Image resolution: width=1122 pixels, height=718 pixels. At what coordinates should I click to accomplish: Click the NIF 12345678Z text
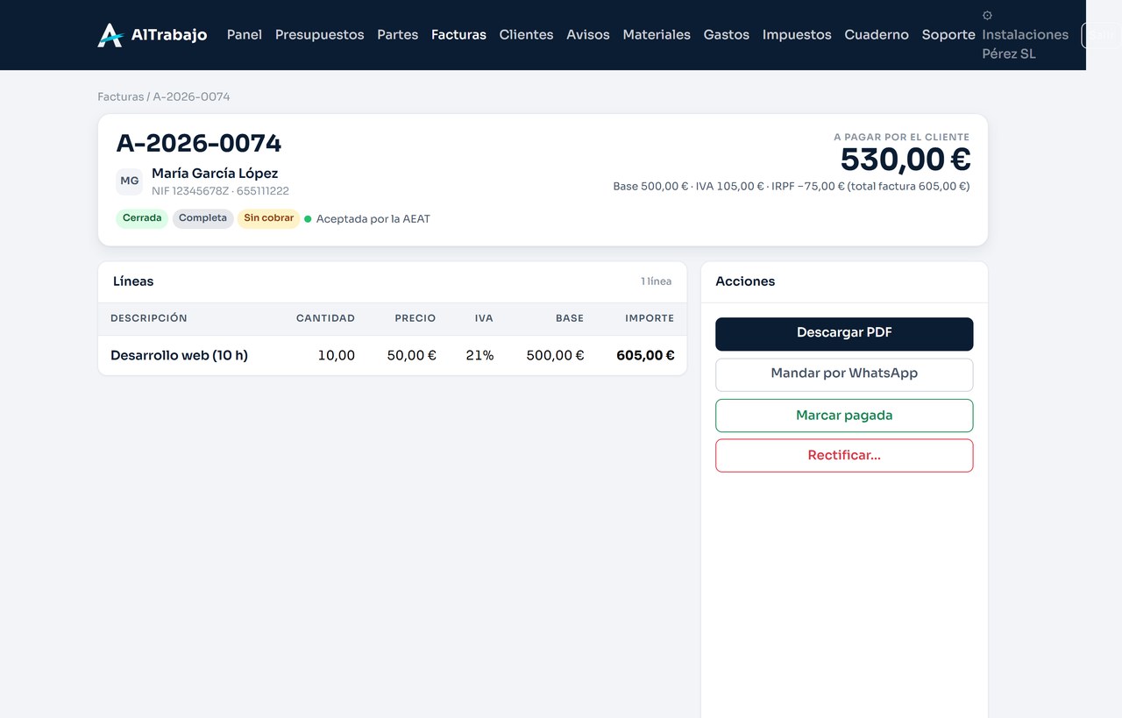click(x=190, y=191)
